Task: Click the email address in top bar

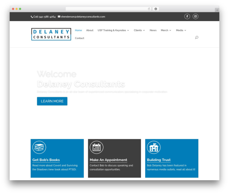Action: (82, 17)
